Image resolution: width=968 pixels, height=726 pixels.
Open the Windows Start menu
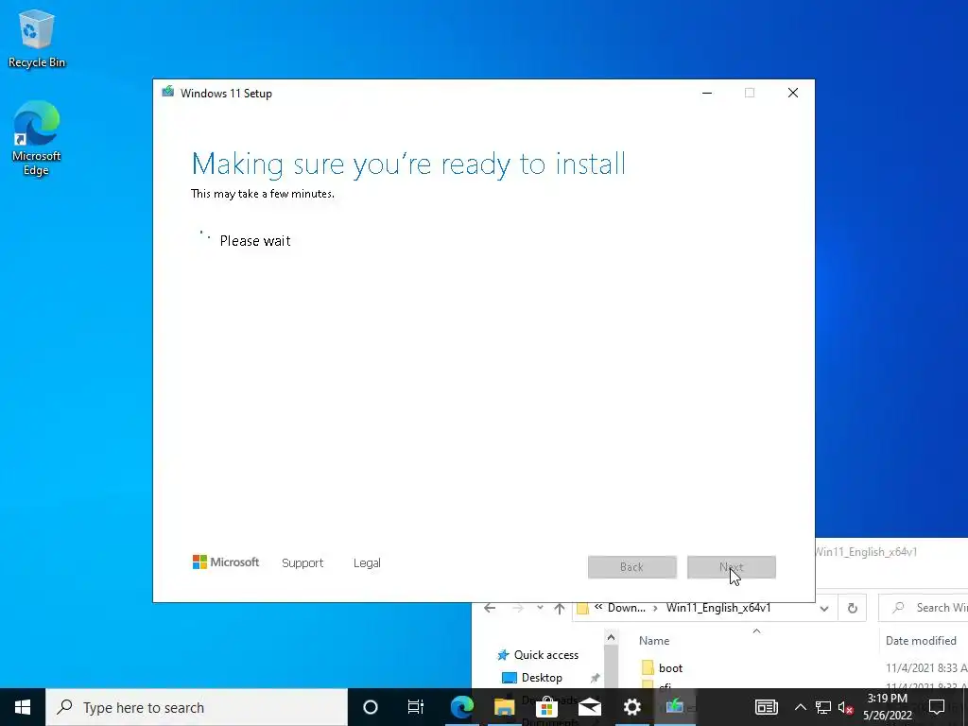pos(23,707)
